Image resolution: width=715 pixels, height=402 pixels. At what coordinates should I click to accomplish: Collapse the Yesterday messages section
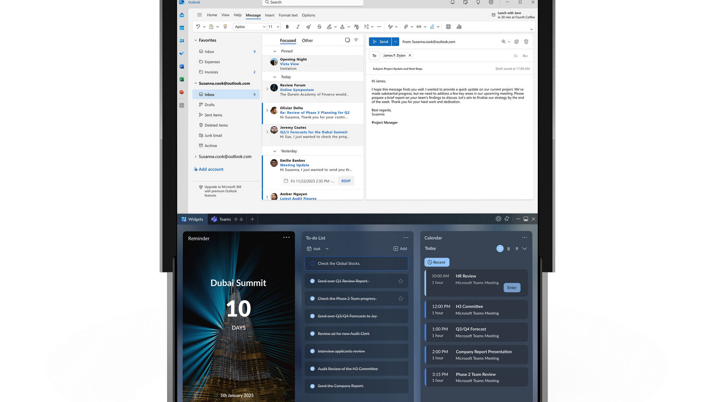(275, 151)
